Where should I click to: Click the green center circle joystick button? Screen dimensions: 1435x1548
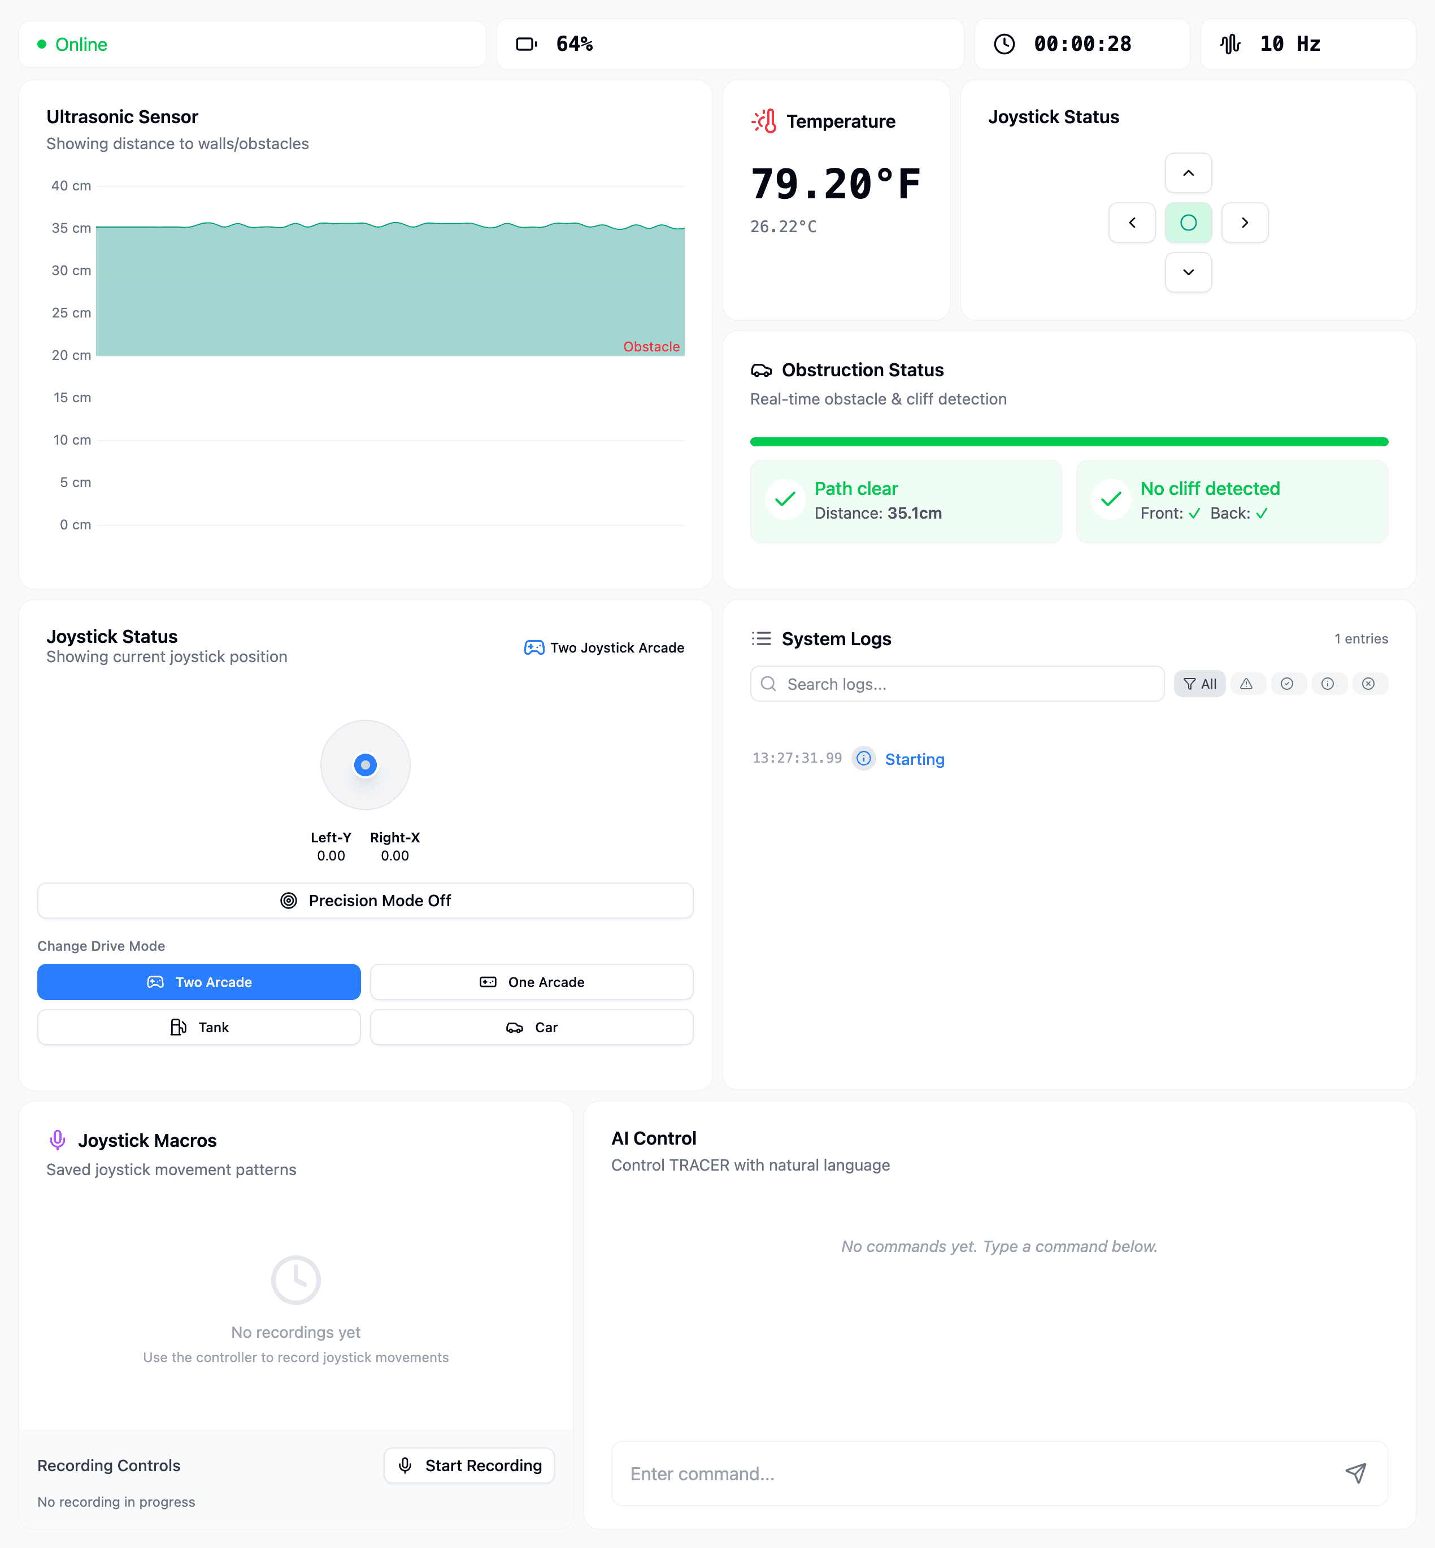click(1188, 223)
